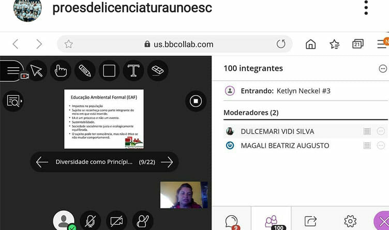Viewport: 389px width, 230px height.
Task: Open my status and settings avatar
Action: pos(64,221)
